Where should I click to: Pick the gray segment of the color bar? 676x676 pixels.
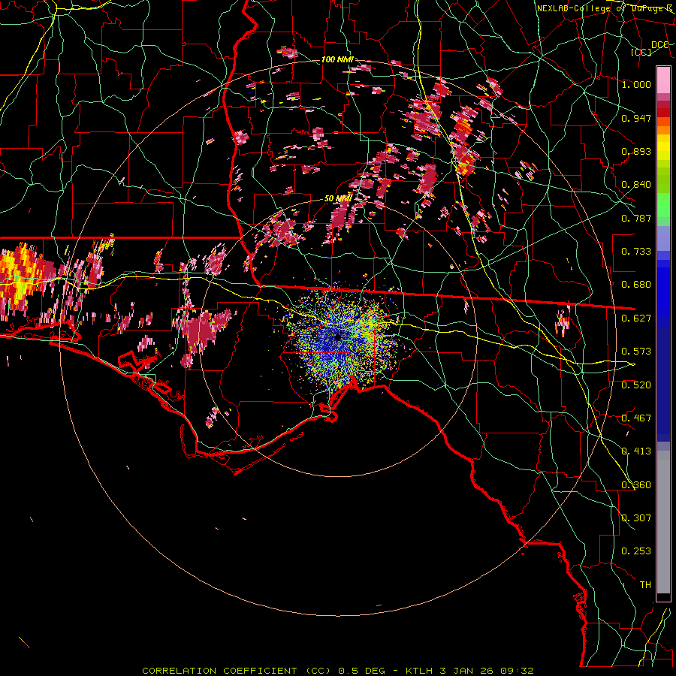pos(663,522)
